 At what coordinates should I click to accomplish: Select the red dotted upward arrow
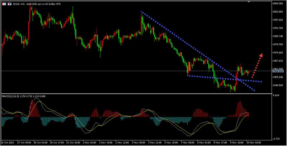tap(257, 66)
